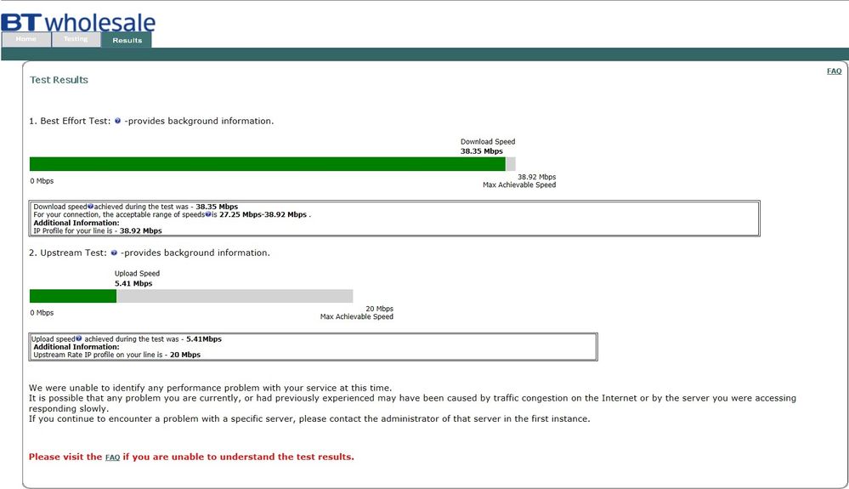
Task: Click '27.25 Mbps-38.92 Mbps' acceptable range text
Action: click(x=263, y=214)
